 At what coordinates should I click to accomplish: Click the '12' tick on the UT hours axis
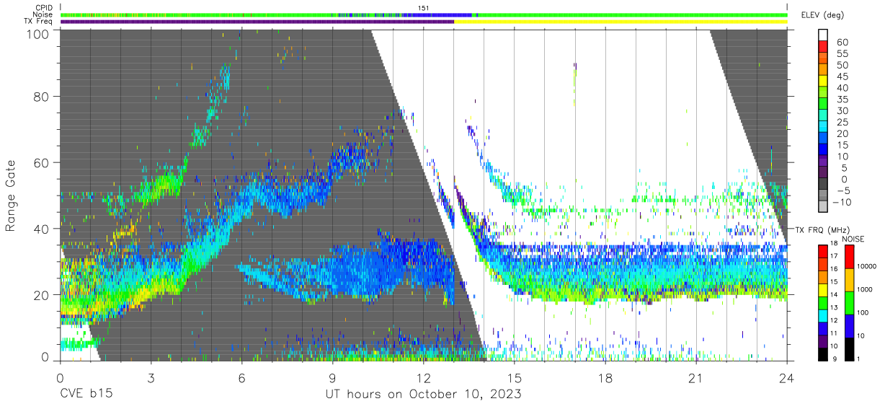[x=424, y=377]
